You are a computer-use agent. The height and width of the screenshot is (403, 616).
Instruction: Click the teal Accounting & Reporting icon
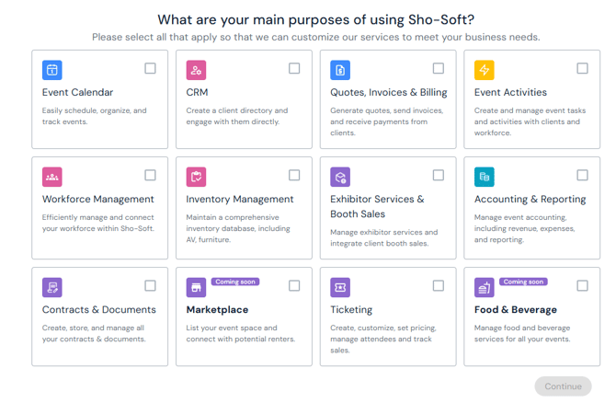tap(485, 177)
